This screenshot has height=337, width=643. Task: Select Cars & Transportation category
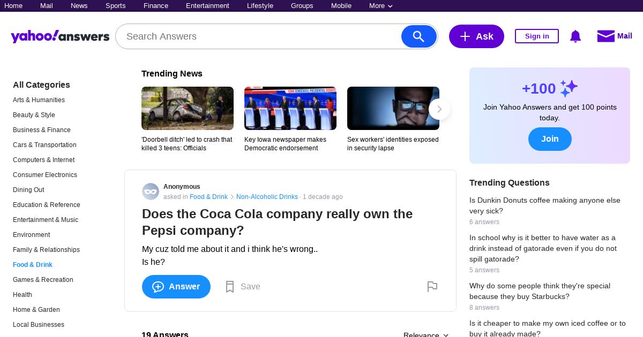(44, 145)
